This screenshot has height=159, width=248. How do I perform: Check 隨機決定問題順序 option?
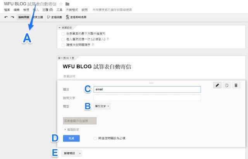[63, 45]
